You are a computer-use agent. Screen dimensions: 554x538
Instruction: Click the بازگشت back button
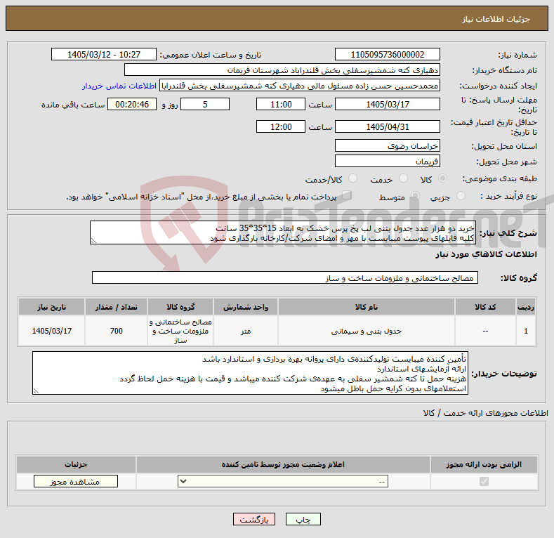(x=254, y=519)
